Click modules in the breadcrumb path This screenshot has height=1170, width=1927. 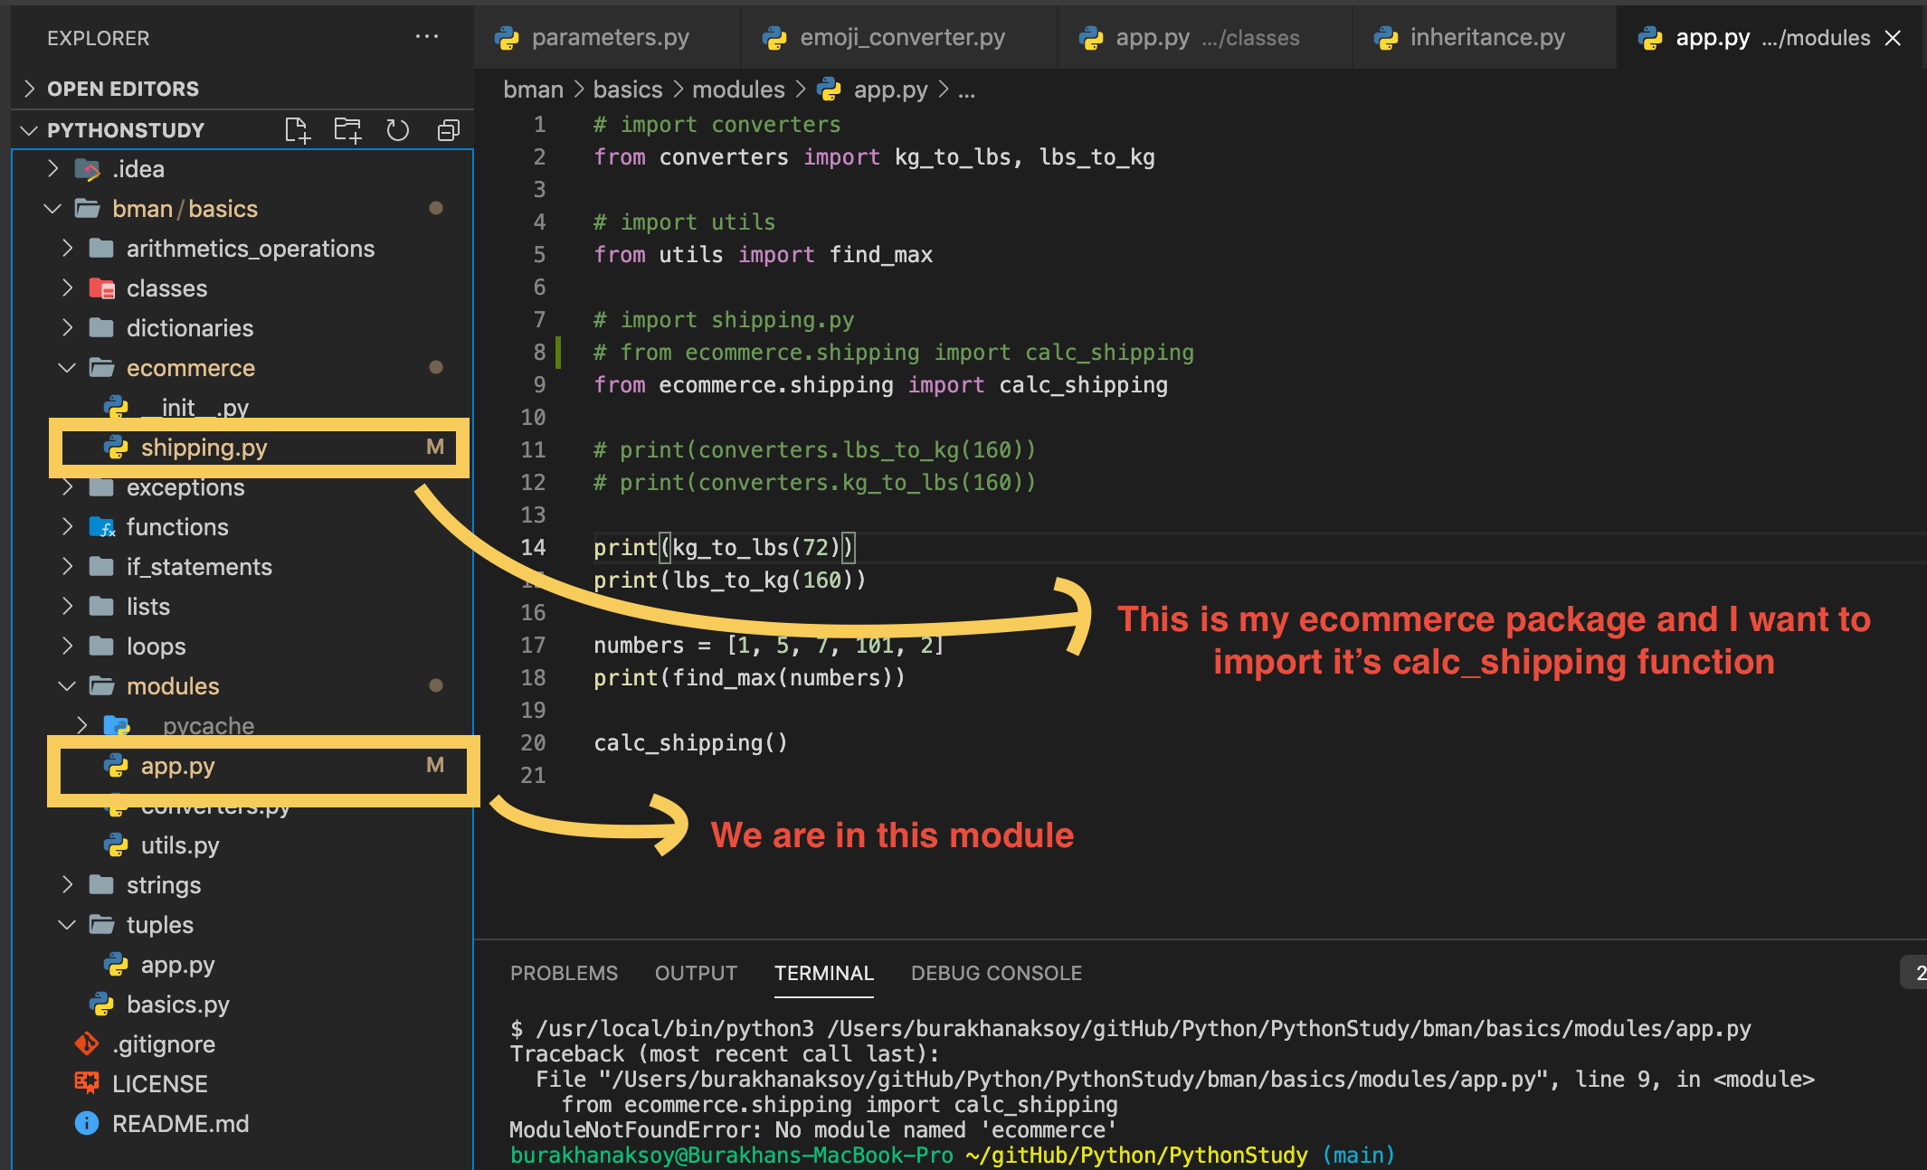point(738,90)
